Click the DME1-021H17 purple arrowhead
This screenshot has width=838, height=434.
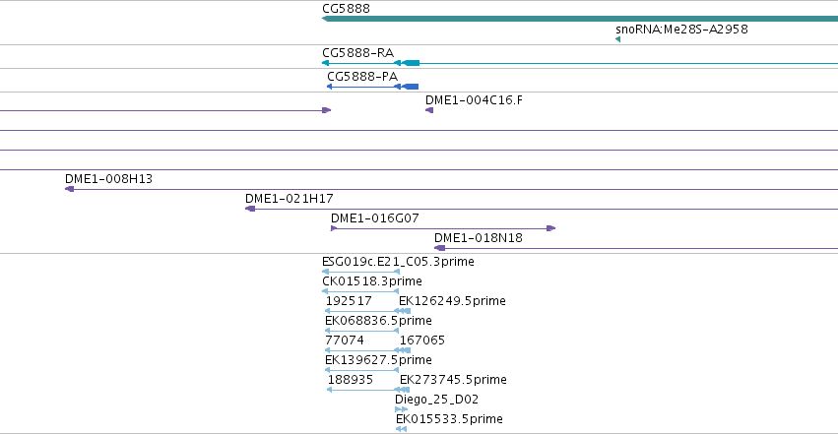[x=250, y=209]
